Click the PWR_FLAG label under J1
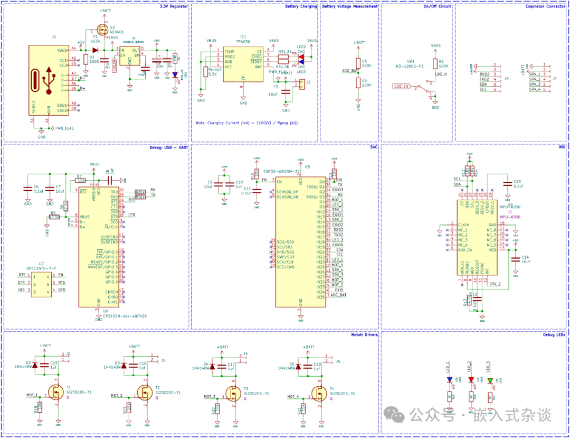 pos(64,128)
